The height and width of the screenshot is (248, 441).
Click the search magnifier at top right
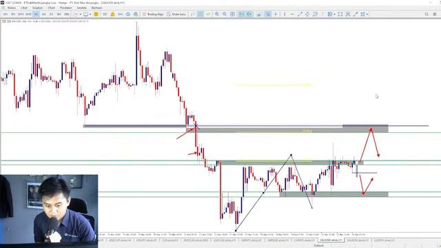click(427, 14)
